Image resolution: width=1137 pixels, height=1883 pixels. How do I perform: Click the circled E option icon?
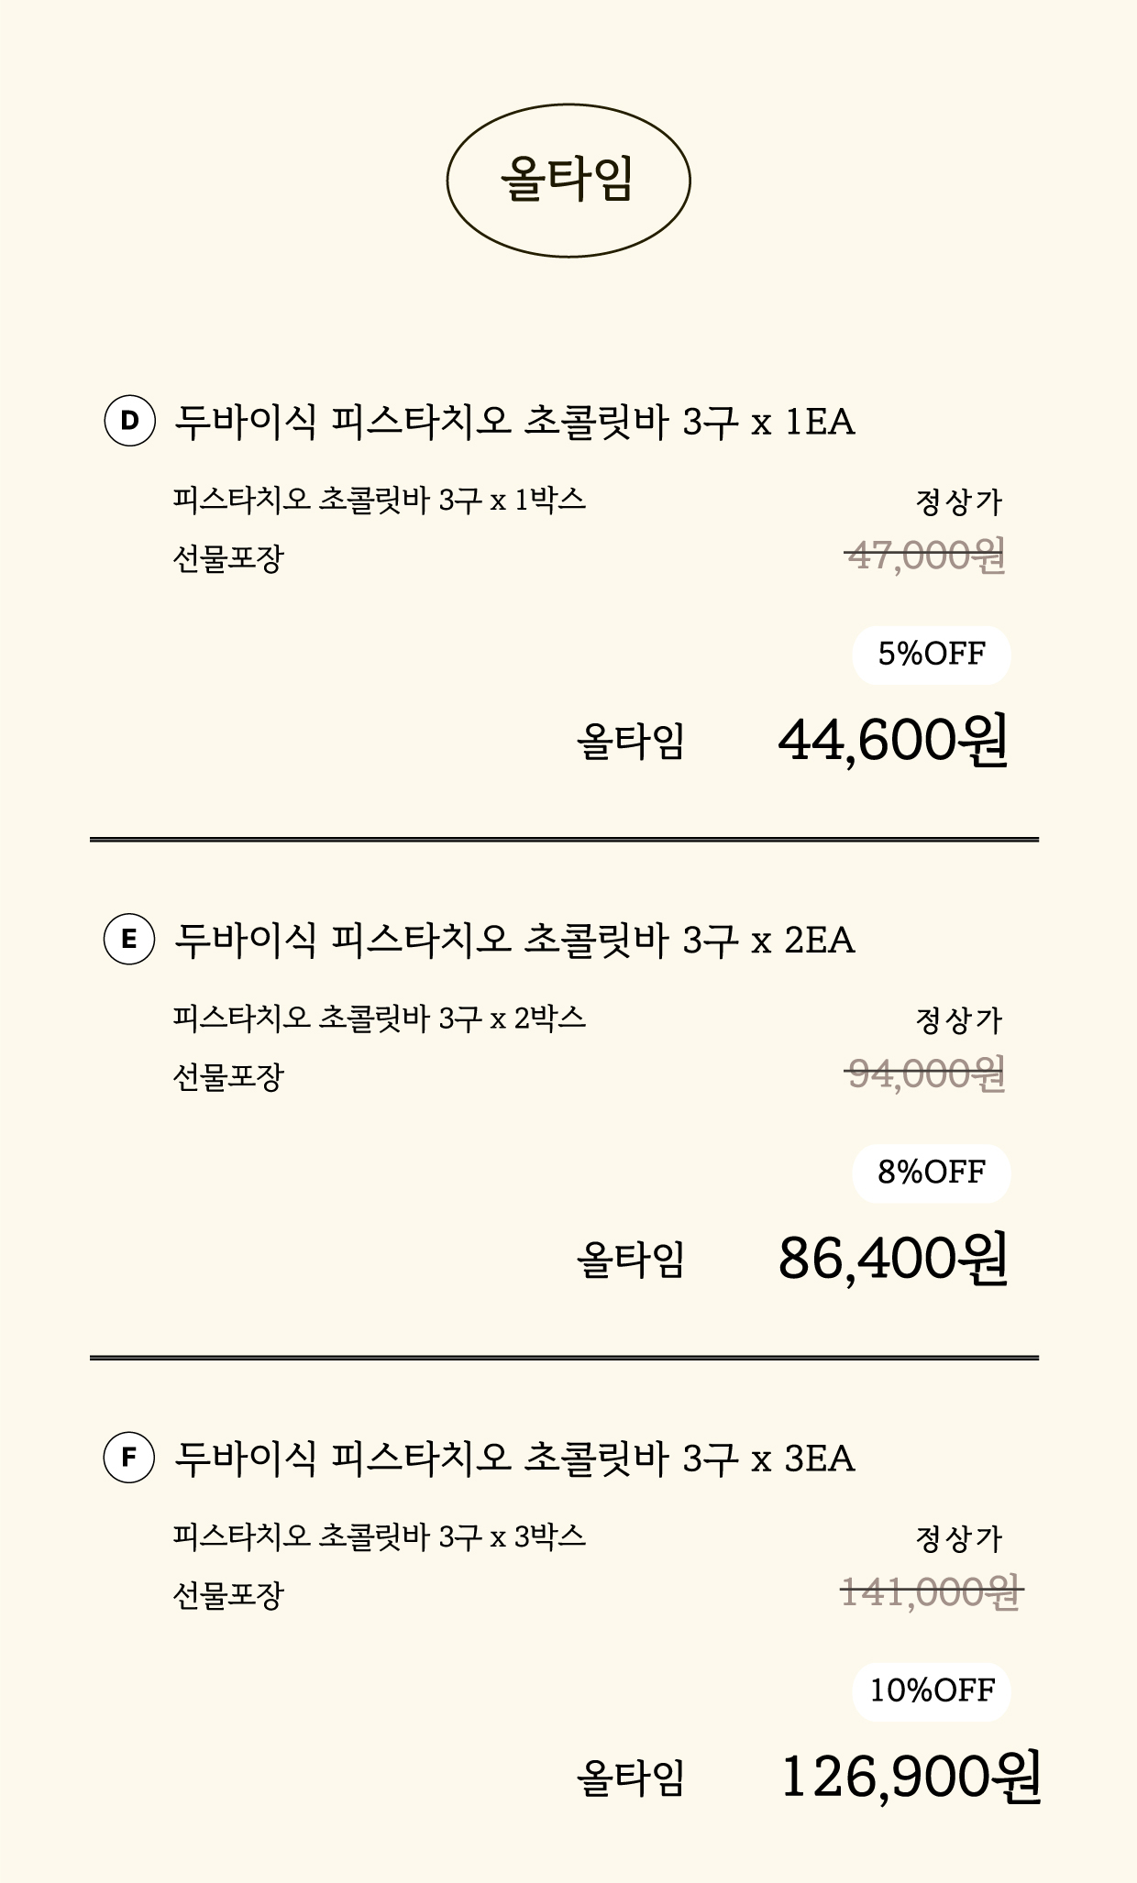tap(129, 939)
